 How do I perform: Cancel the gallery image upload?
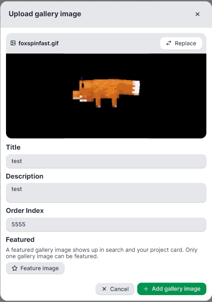[x=115, y=289]
